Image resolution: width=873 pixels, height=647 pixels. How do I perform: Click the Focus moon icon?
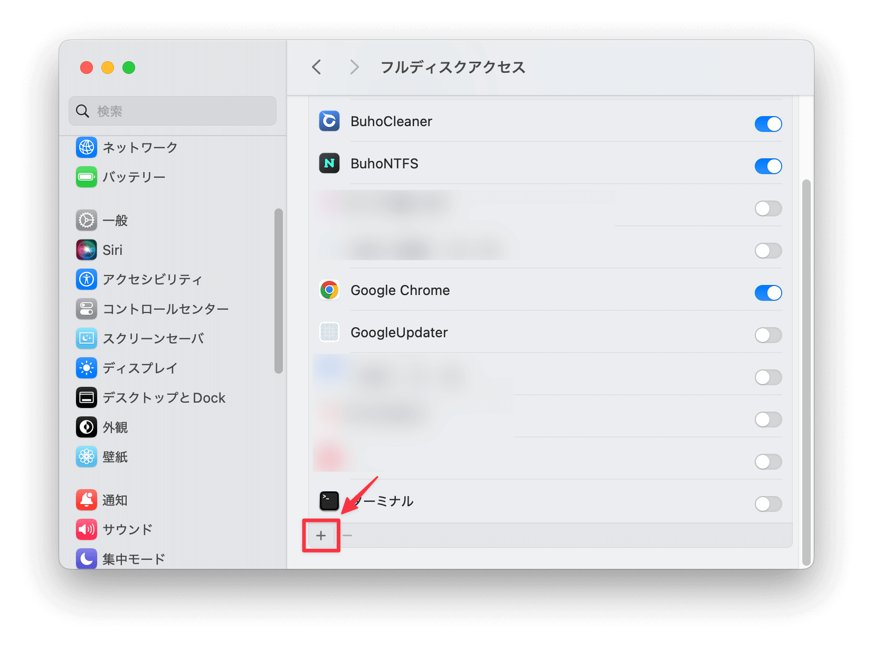[x=87, y=558]
